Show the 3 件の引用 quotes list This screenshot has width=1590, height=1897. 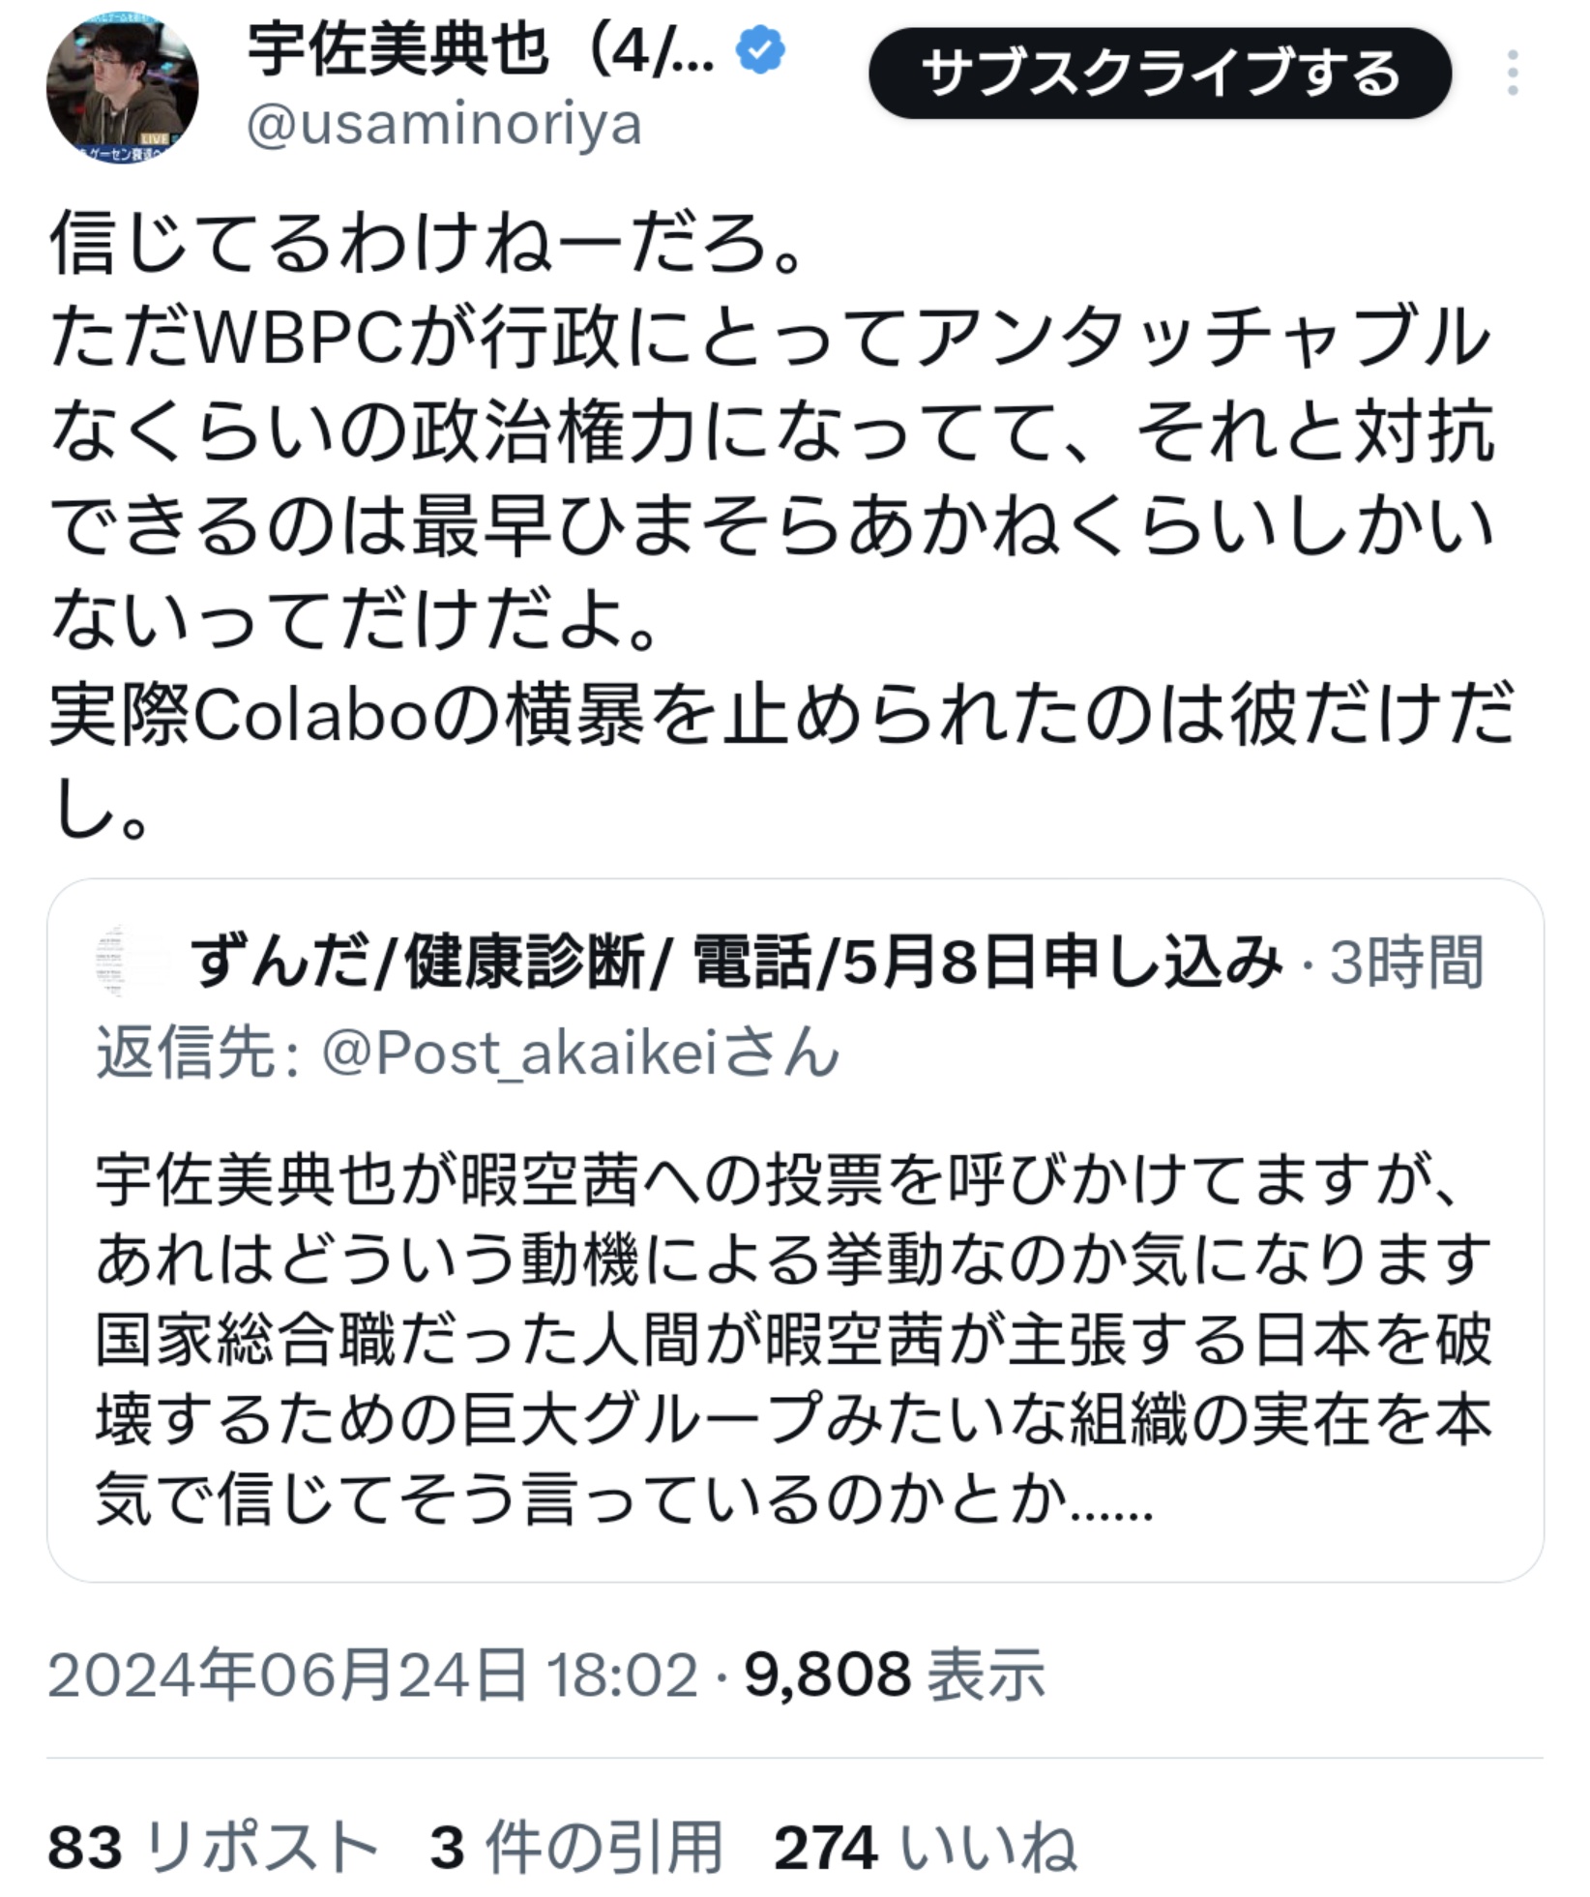(576, 1846)
